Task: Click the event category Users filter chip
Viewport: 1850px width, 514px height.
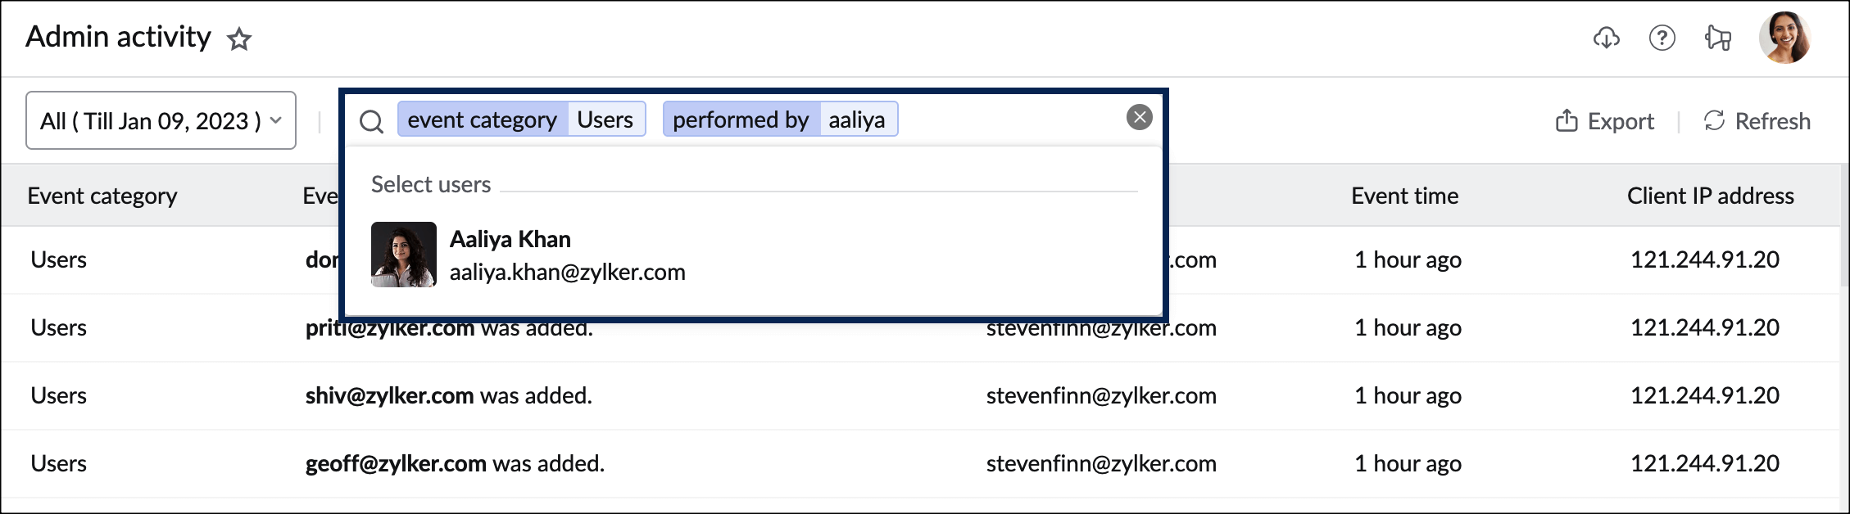Action: tap(521, 119)
